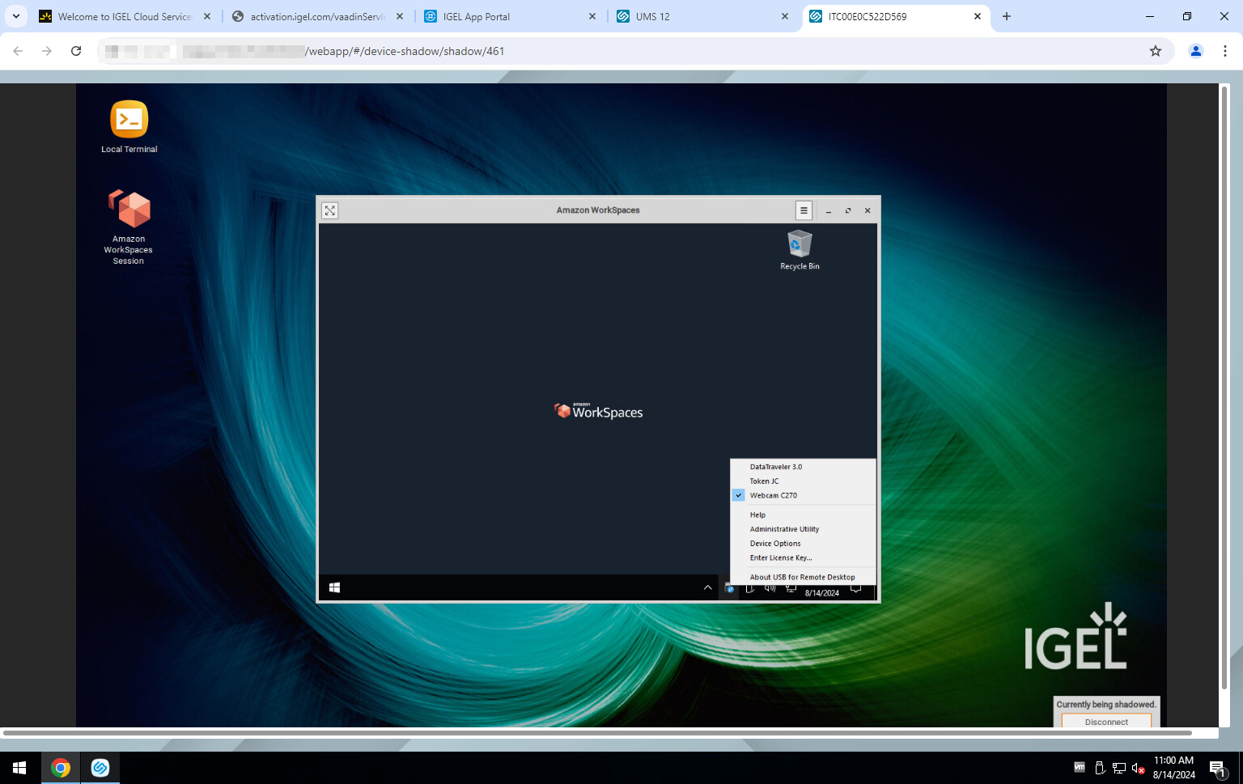
Task: Click the remote Windows Start button
Action: pos(334,588)
